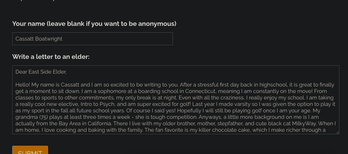Viewport: 348px width, 154px height.
Task: Click the empty line below the greeting
Action: tap(175, 78)
